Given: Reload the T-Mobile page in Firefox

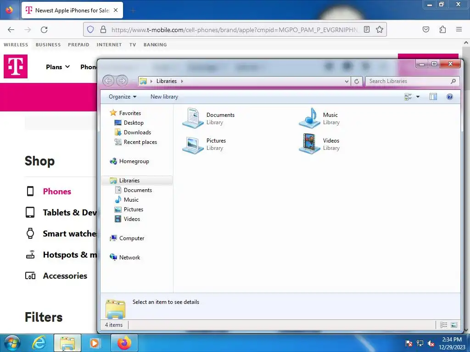Looking at the screenshot, I should point(44,30).
